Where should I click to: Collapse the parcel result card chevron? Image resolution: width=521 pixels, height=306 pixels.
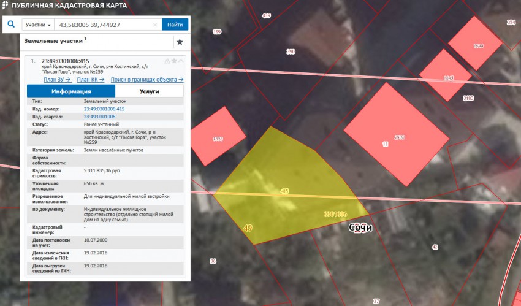click(181, 61)
